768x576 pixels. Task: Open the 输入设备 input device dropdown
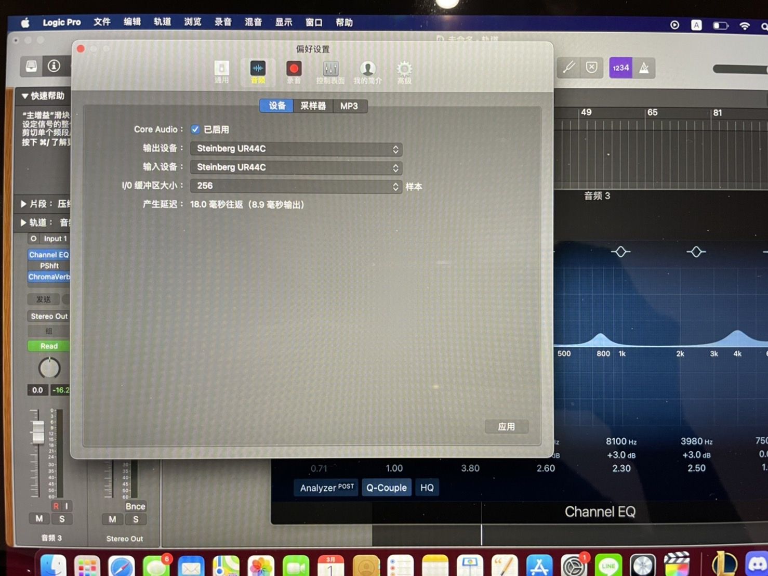pos(296,167)
